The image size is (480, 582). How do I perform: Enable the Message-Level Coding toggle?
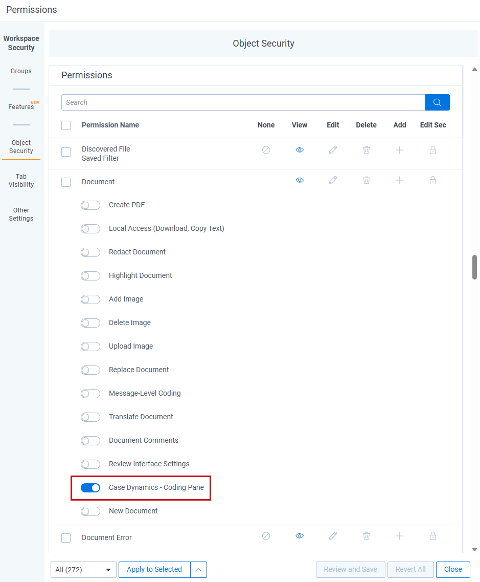pos(90,394)
